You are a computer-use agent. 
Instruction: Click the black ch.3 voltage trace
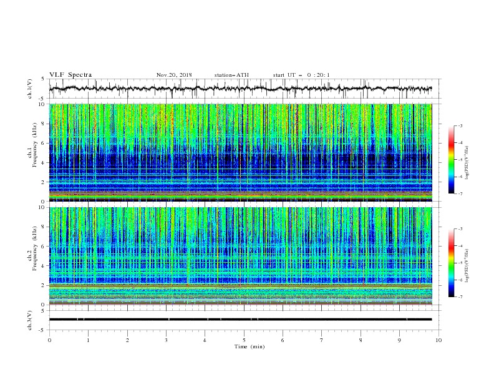(240, 320)
